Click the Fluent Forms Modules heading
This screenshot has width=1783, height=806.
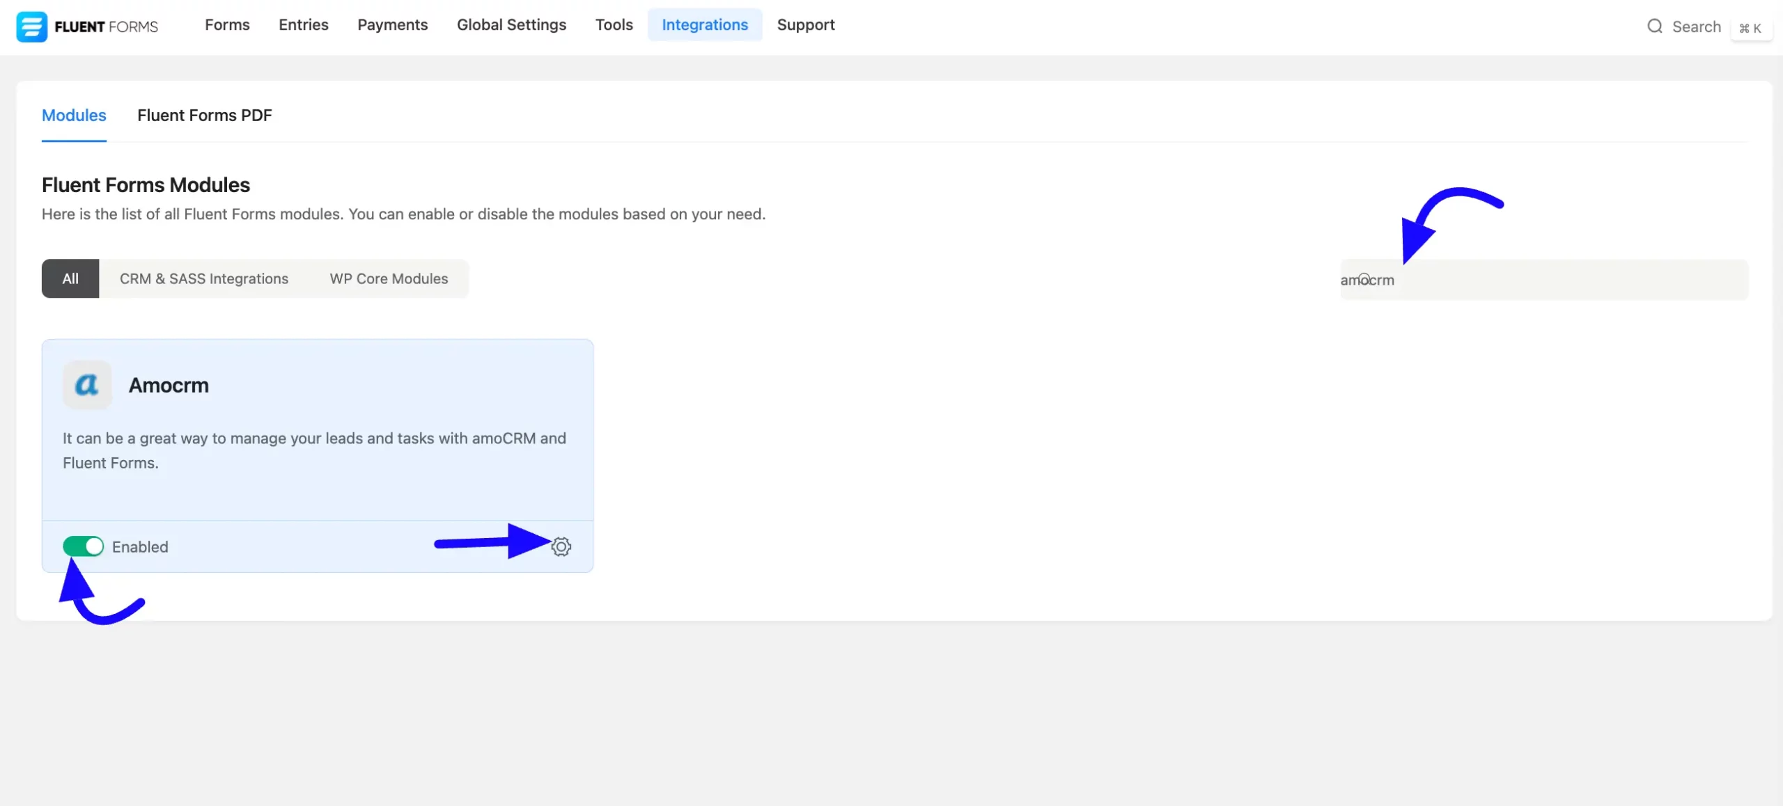[x=146, y=185]
